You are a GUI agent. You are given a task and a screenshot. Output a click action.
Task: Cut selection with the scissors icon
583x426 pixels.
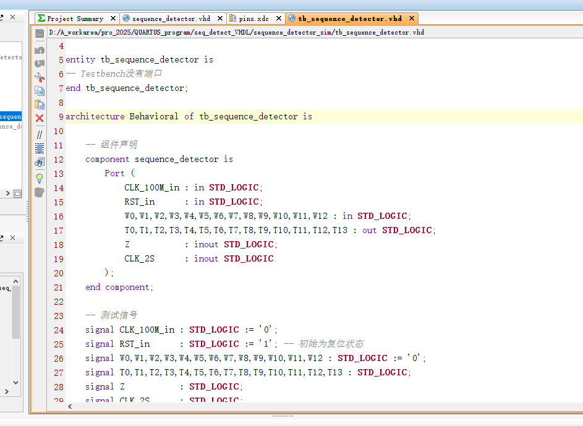pos(40,77)
